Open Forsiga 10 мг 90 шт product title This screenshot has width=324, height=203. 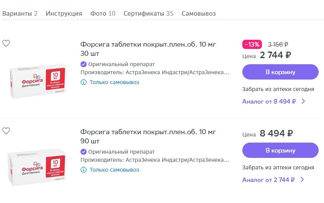pos(148,132)
